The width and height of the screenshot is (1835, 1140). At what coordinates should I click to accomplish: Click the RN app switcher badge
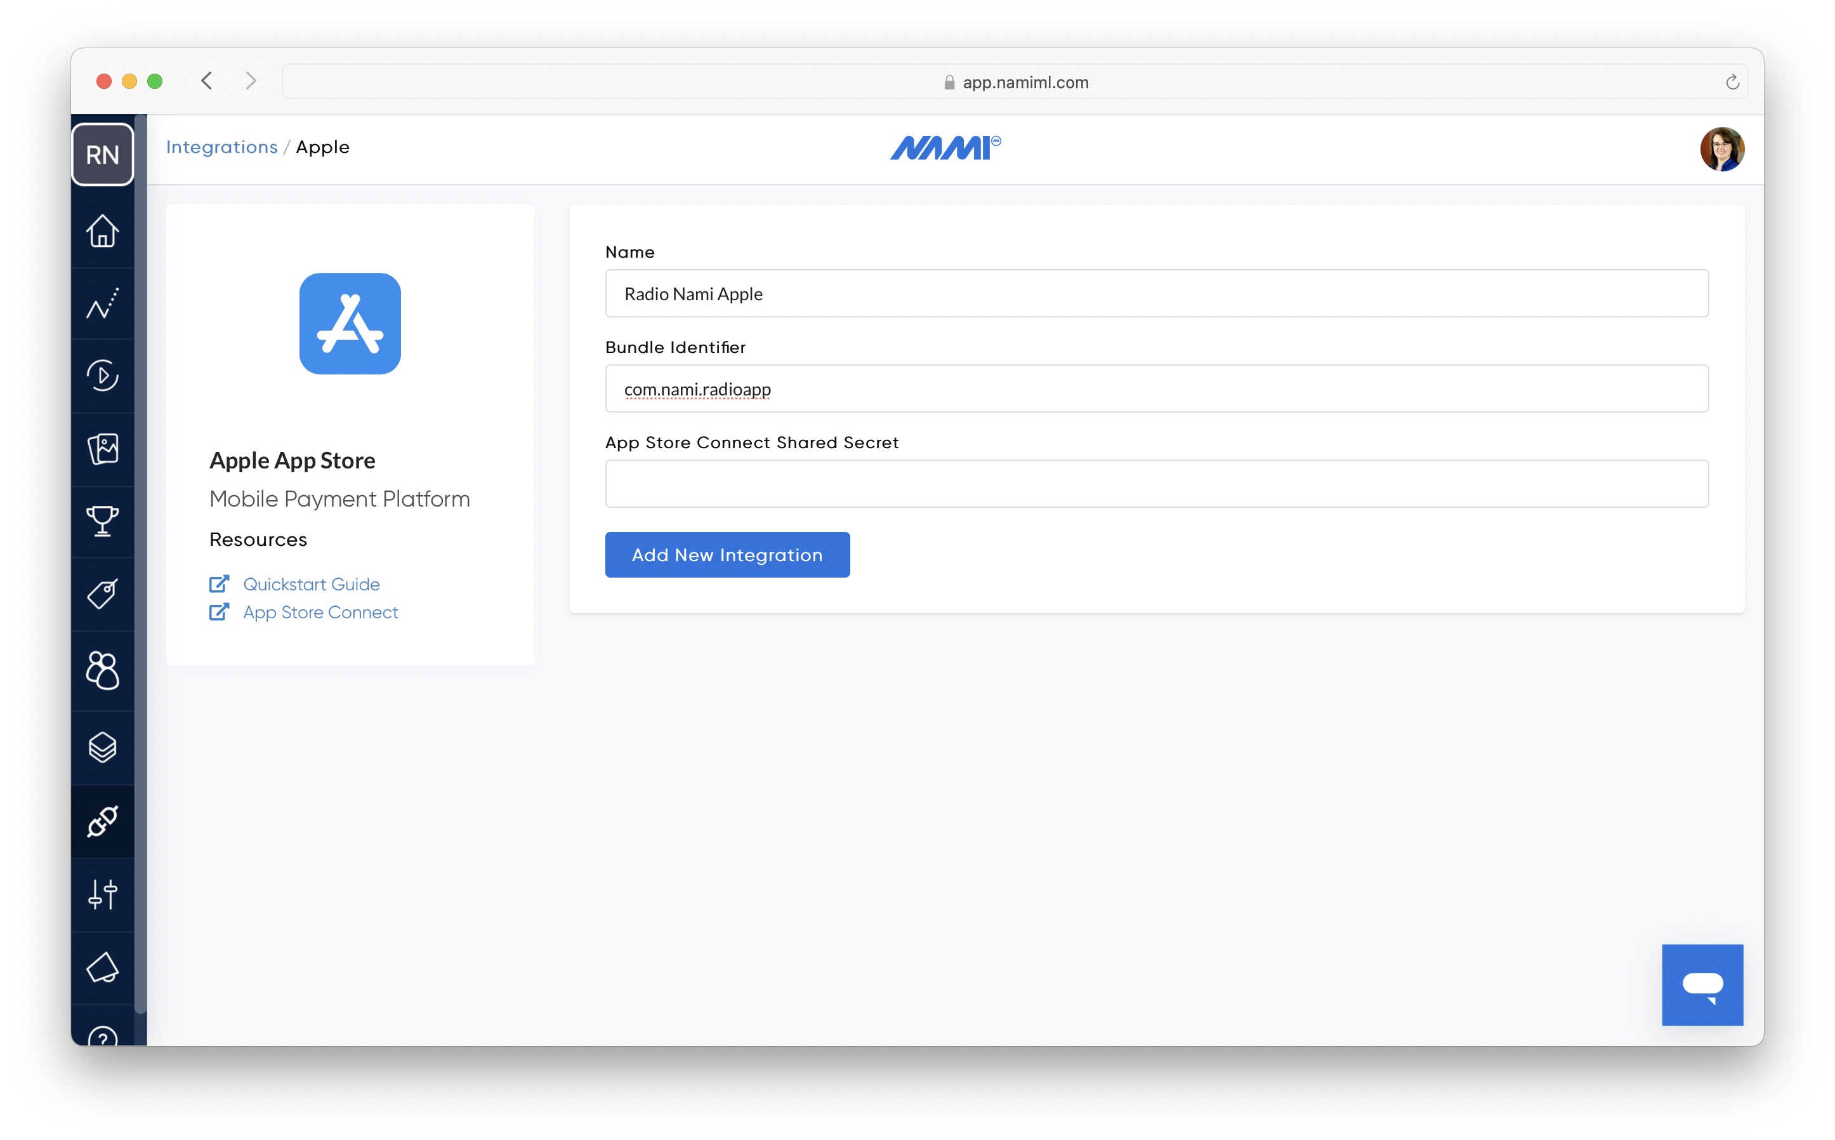(x=103, y=155)
